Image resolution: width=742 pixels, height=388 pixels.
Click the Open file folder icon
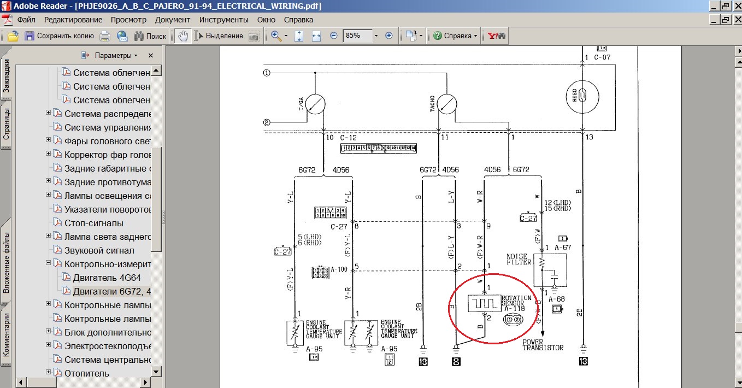pos(13,36)
